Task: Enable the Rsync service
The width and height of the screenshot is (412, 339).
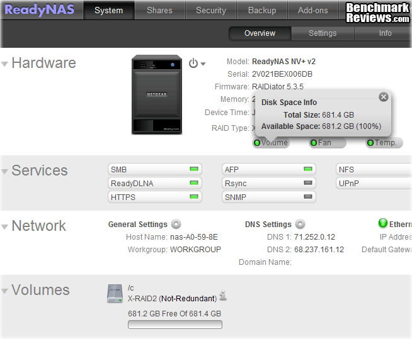Action: (269, 183)
